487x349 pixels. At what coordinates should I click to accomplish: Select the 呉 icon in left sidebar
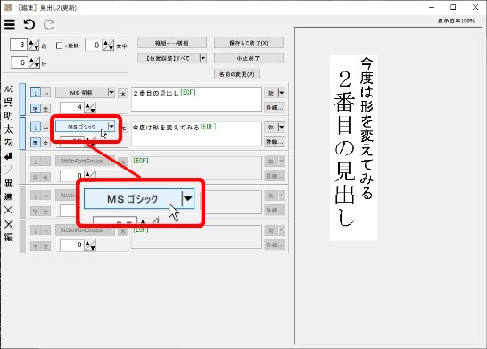(x=8, y=102)
